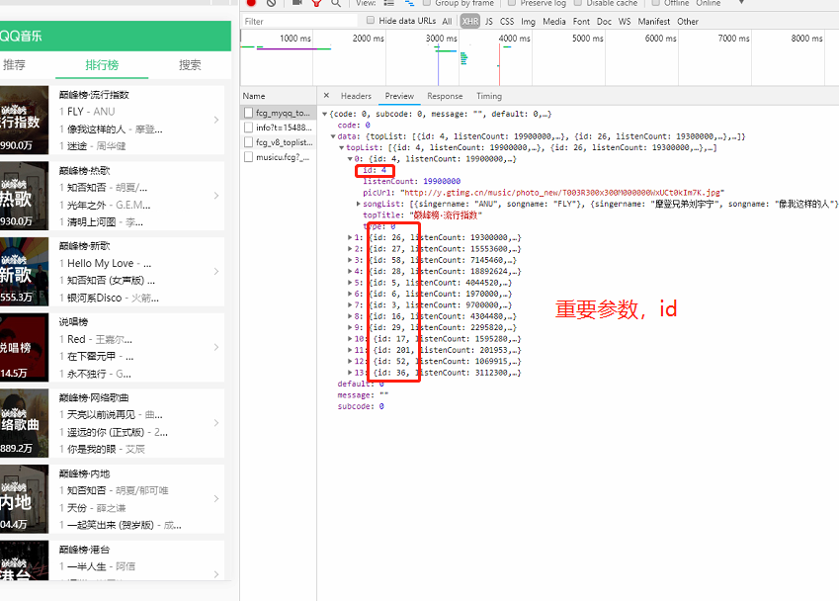Open the 搜索 tab in QQ音乐
839x601 pixels.
pos(190,65)
